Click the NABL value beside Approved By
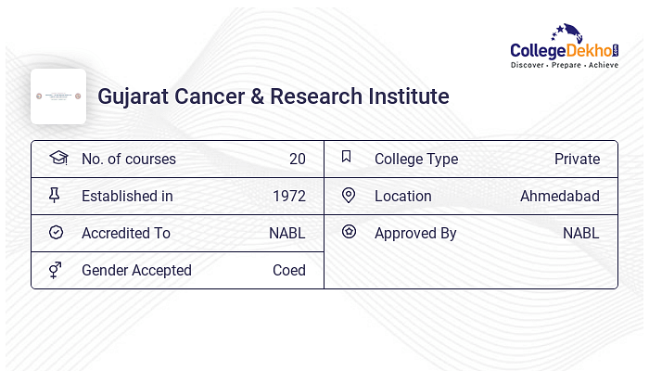Viewport: 649px width, 371px height. click(x=580, y=234)
